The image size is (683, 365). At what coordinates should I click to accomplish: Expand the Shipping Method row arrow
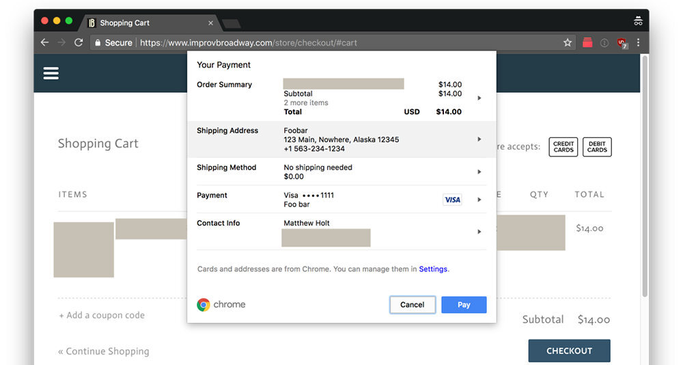click(479, 172)
